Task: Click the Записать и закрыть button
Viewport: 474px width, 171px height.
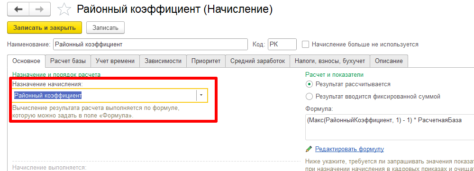Action: tap(45, 27)
